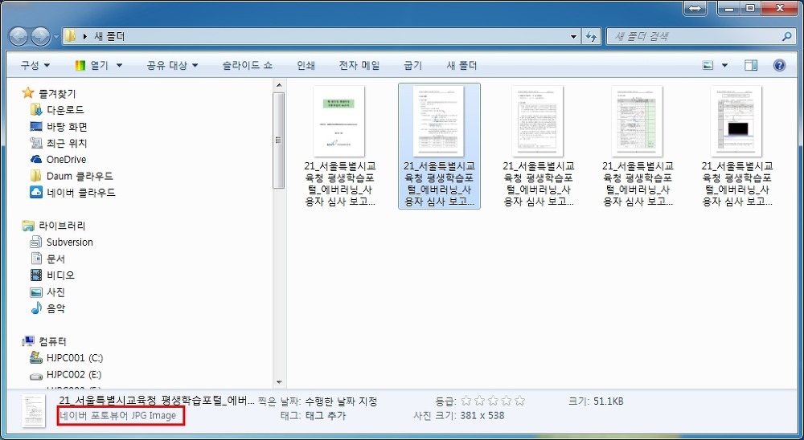Click the highlighted selected file thumbnail
This screenshot has width=804, height=440.
(439, 121)
